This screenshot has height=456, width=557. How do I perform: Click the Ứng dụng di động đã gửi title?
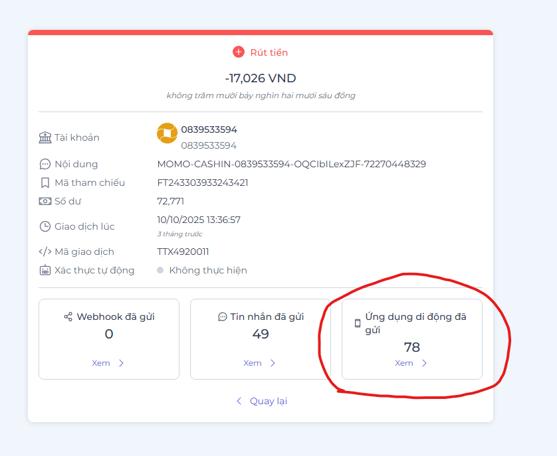tap(415, 323)
